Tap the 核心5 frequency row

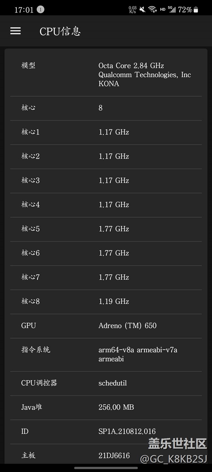(x=106, y=229)
